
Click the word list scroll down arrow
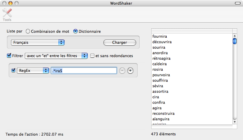pyautogui.click(x=235, y=122)
